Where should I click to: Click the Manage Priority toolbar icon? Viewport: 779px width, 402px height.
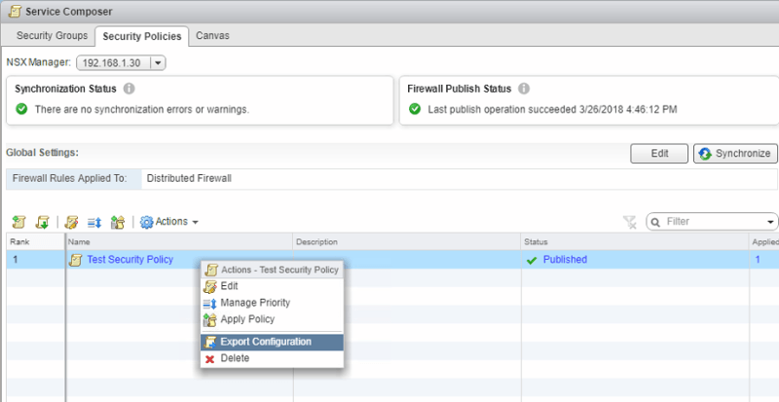click(94, 222)
